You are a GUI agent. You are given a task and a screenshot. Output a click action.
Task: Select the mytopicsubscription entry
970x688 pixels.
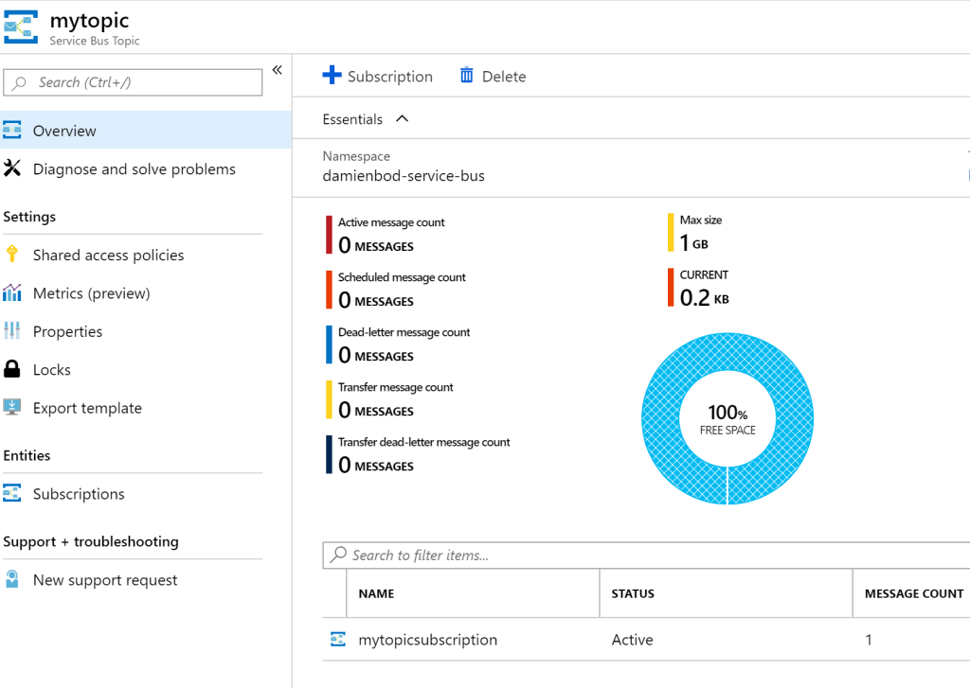(x=429, y=640)
